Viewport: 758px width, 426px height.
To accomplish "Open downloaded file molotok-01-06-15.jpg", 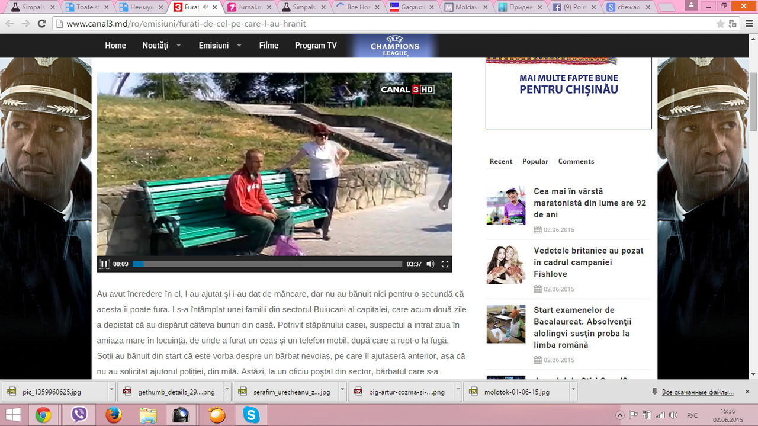I will (x=515, y=392).
